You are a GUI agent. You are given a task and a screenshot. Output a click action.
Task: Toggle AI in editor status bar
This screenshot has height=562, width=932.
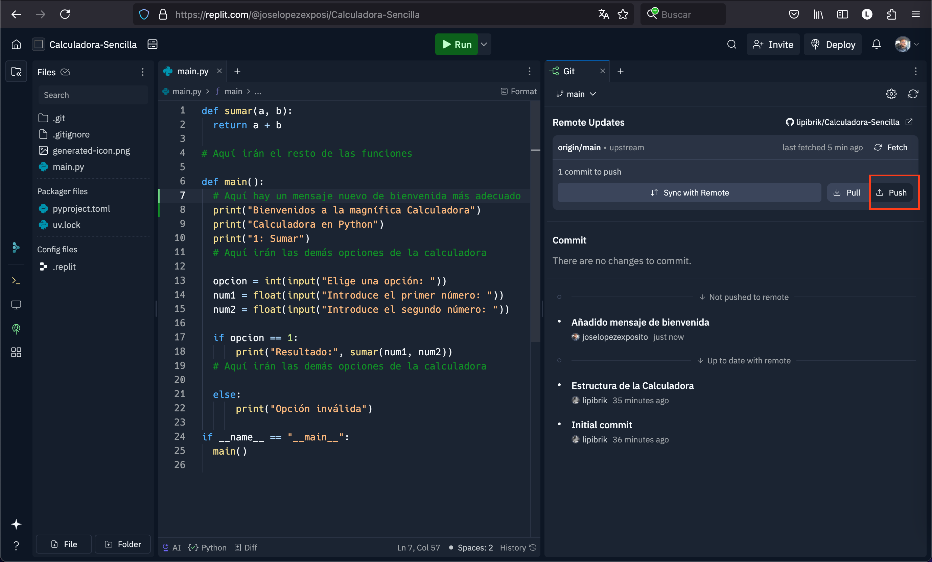click(172, 548)
